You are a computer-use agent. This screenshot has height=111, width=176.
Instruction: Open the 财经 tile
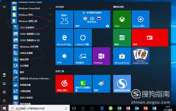[x=122, y=38]
